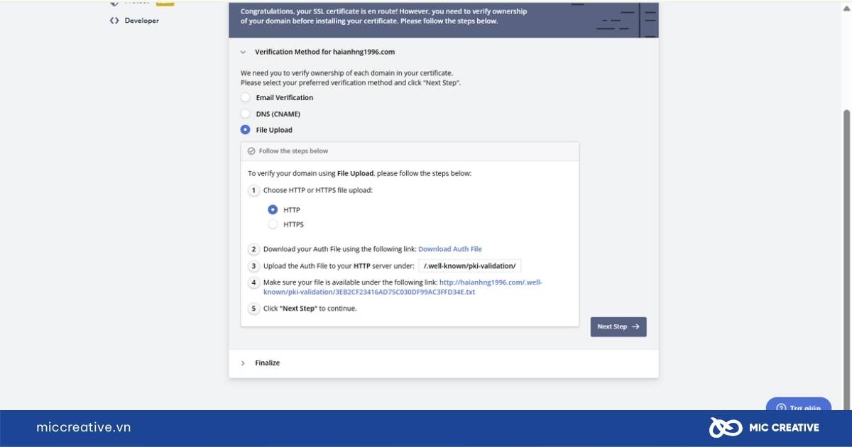
Task: Choose HTTP file upload option
Action: coord(273,210)
